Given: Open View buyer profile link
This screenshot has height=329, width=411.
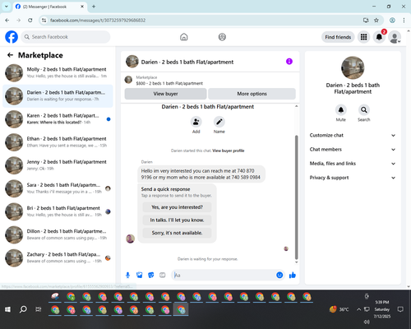Looking at the screenshot, I should coord(229,151).
